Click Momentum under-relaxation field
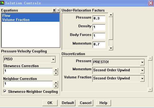154x108 pixels. (99, 45)
